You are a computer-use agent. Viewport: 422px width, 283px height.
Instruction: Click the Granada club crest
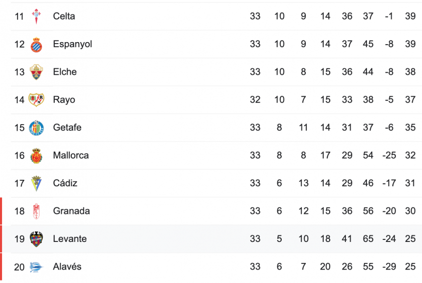click(x=36, y=211)
